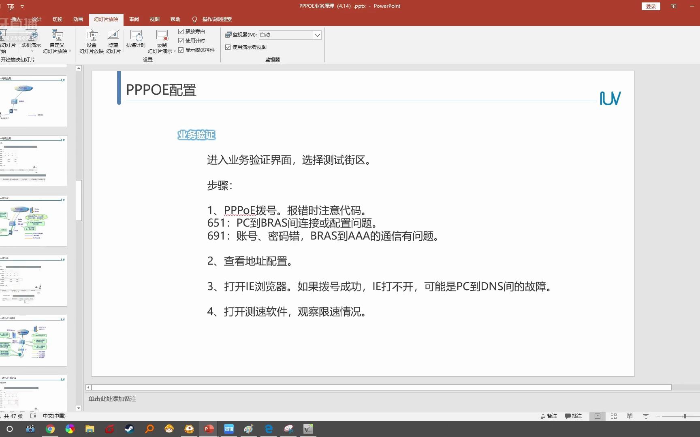Click the zoom out minus button
The width and height of the screenshot is (700, 437).
coord(658,416)
